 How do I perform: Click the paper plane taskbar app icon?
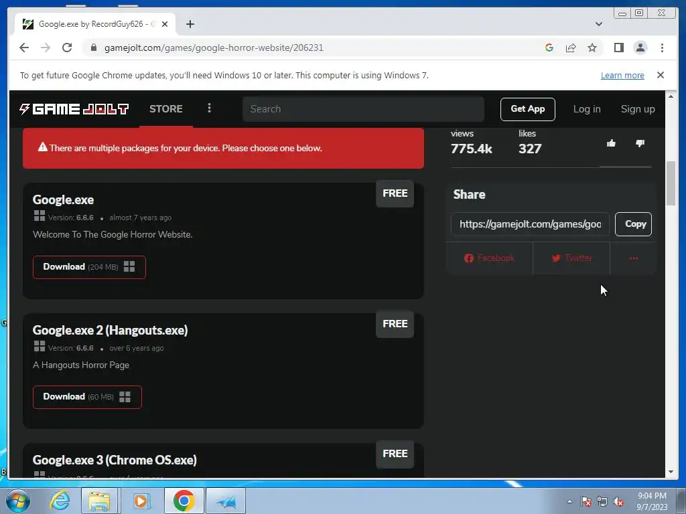226,501
